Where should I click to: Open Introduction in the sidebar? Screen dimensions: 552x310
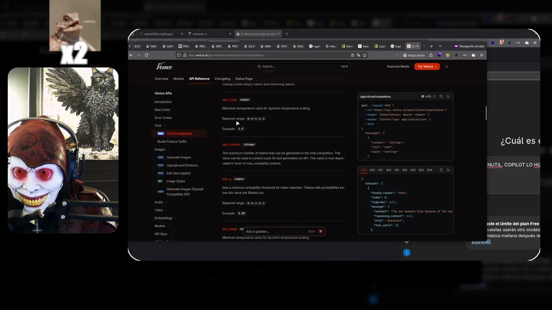(163, 102)
